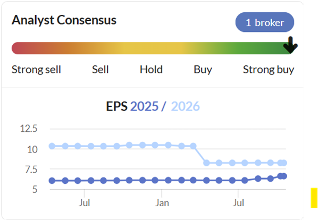Click the first dark-blue 2025 data point
318x220 pixels.
52,181
